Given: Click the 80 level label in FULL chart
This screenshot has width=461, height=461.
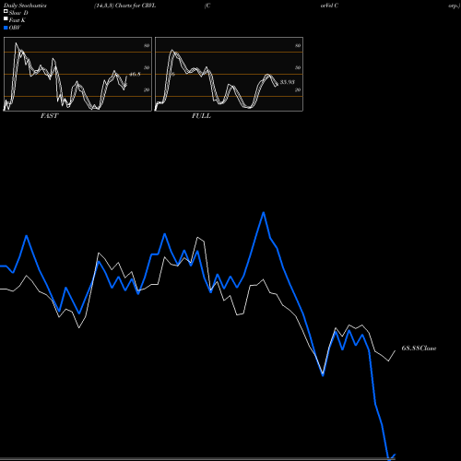Looking at the screenshot, I should [x=298, y=45].
